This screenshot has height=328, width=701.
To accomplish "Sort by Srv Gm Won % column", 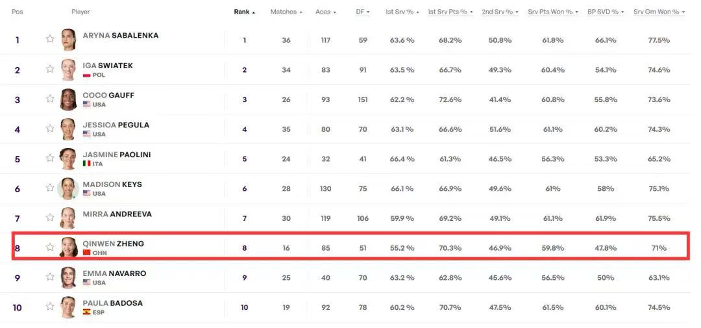I will pos(659,12).
